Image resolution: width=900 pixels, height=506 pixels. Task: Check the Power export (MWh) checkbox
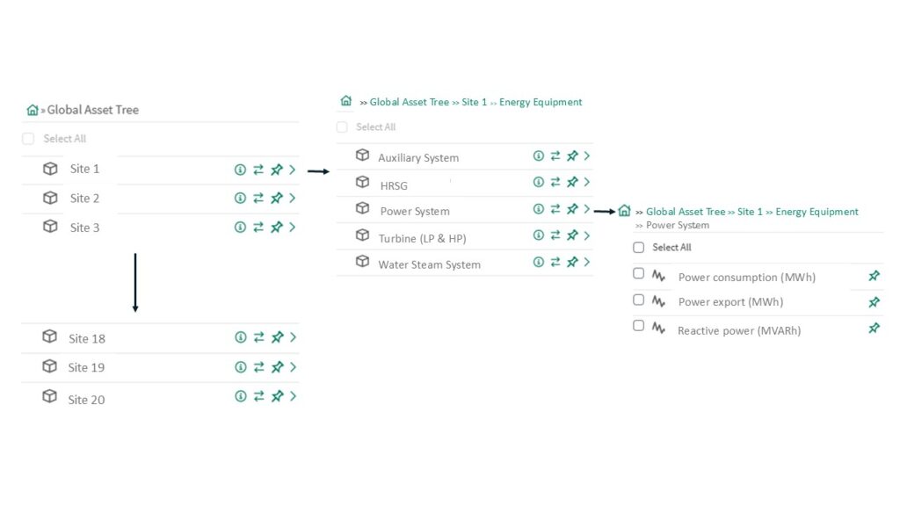click(639, 300)
